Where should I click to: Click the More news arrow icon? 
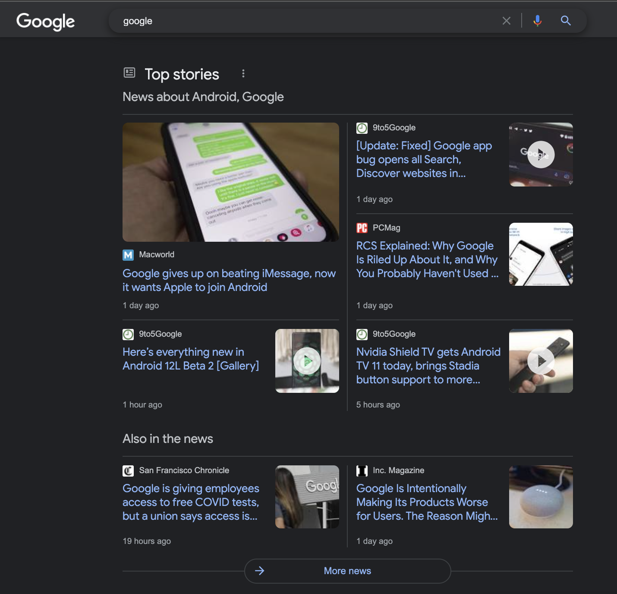click(259, 571)
